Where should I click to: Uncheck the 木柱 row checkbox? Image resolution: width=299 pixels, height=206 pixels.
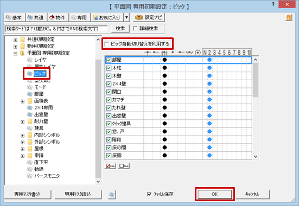point(109,68)
